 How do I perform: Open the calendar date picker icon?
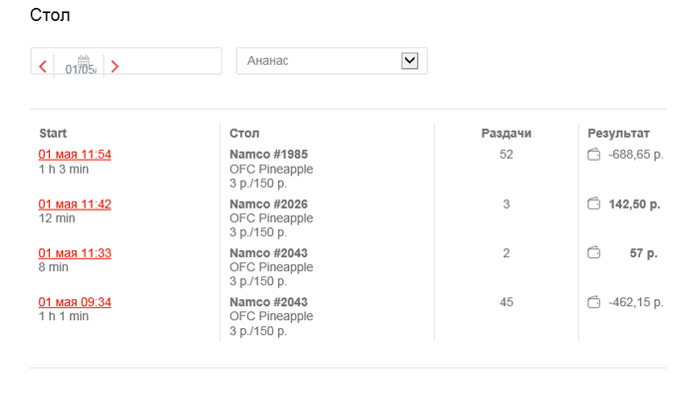tap(84, 61)
